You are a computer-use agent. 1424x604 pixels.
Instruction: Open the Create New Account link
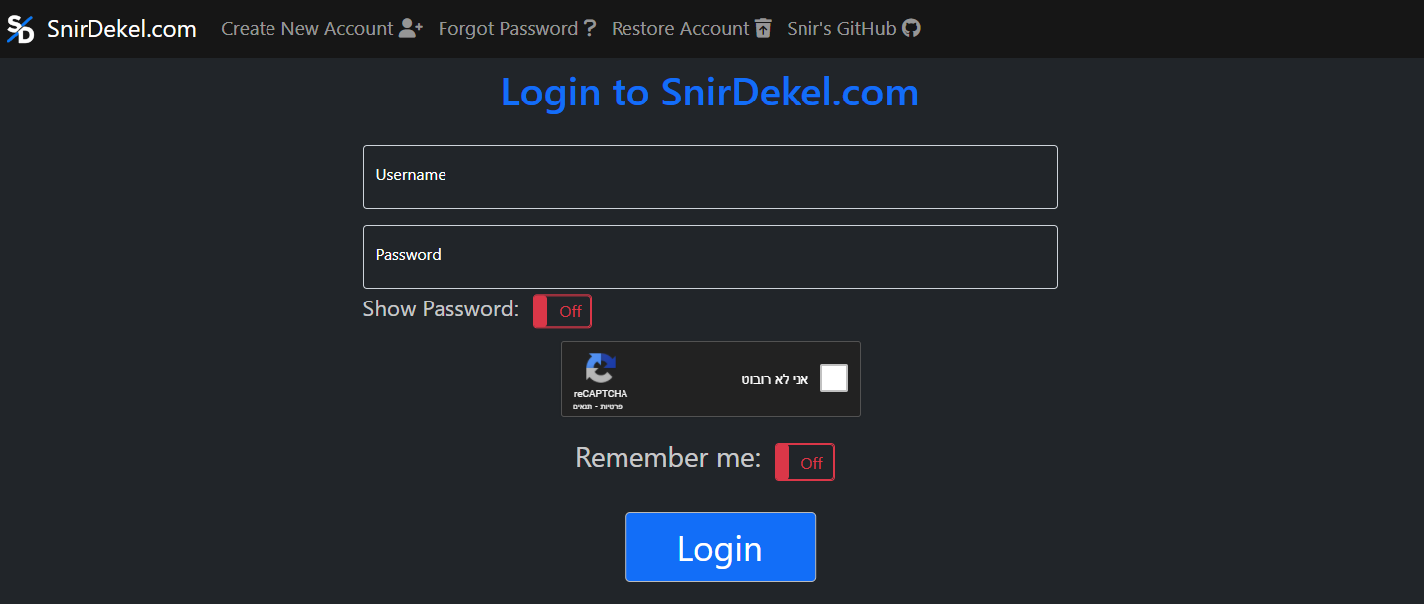[306, 28]
